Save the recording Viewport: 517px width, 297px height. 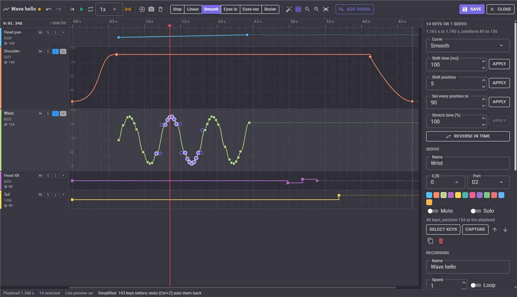(472, 9)
